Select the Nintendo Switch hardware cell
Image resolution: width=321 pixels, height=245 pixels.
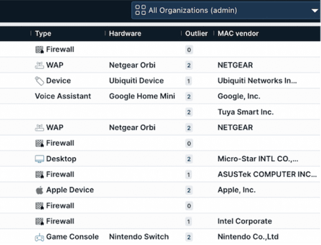(139, 237)
